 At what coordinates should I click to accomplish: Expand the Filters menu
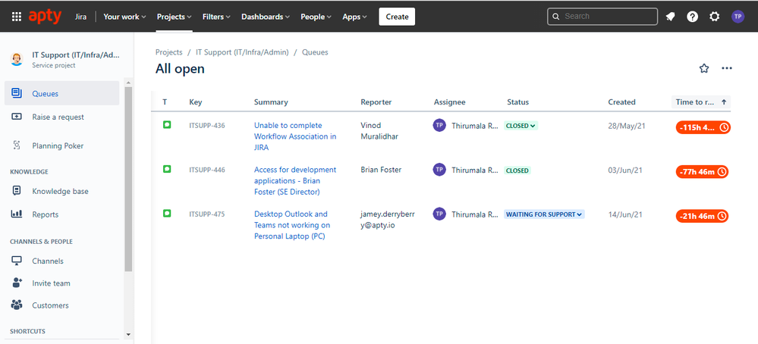click(x=216, y=17)
